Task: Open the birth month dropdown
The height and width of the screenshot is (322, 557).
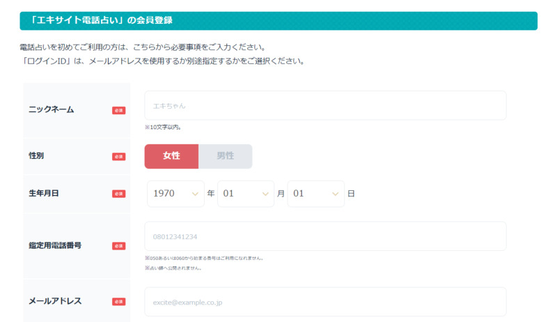Action: coord(246,194)
